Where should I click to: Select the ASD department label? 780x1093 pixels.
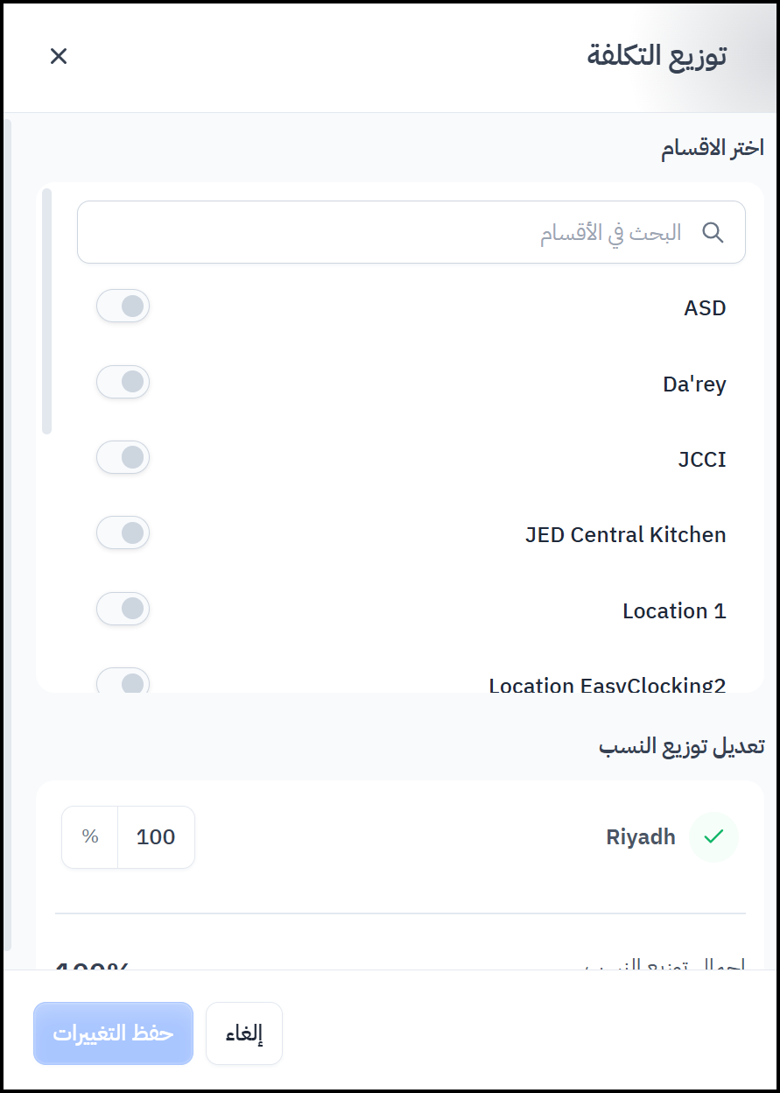click(705, 308)
